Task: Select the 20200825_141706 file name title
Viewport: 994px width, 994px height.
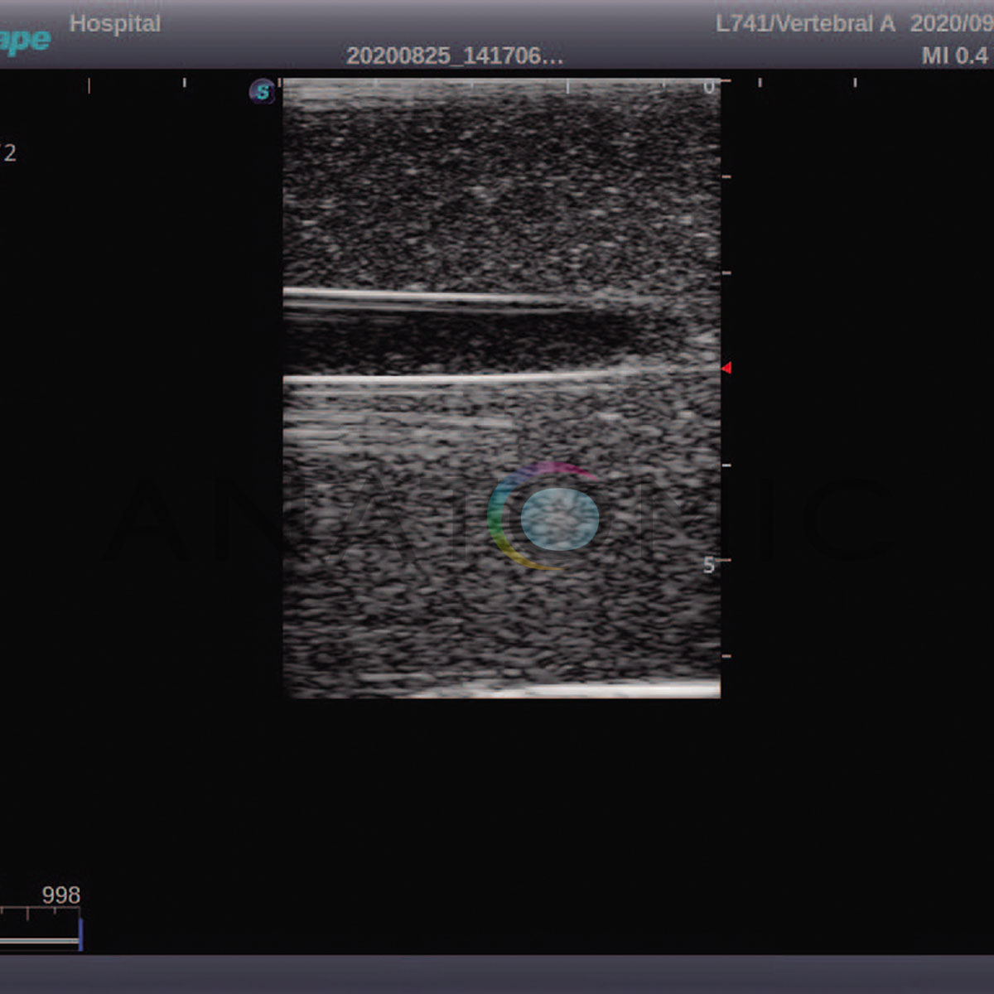Action: 455,55
